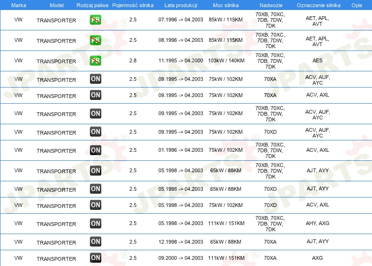Click engine codes AHY, AXG
372x266 pixels.
coord(317,223)
